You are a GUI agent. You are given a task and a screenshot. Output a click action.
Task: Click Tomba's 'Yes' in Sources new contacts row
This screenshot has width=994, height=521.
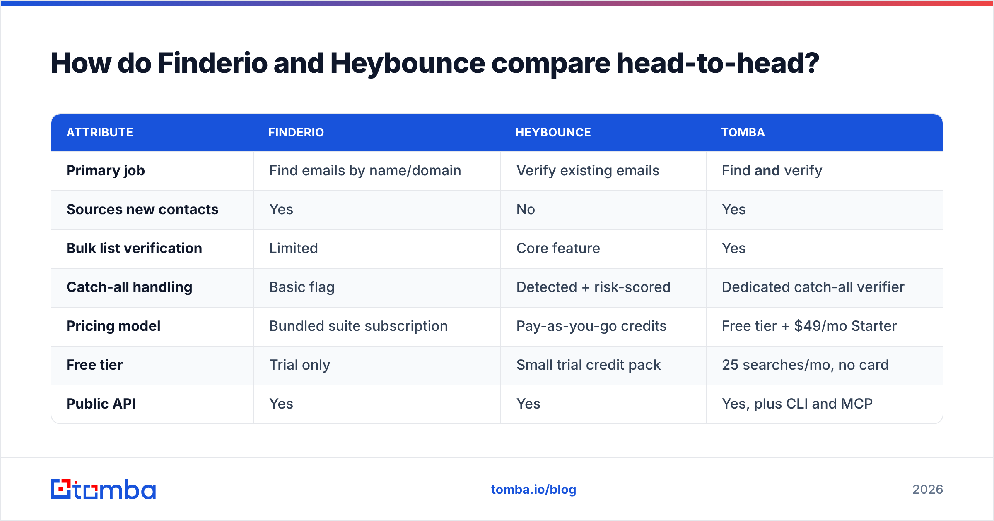pyautogui.click(x=733, y=209)
